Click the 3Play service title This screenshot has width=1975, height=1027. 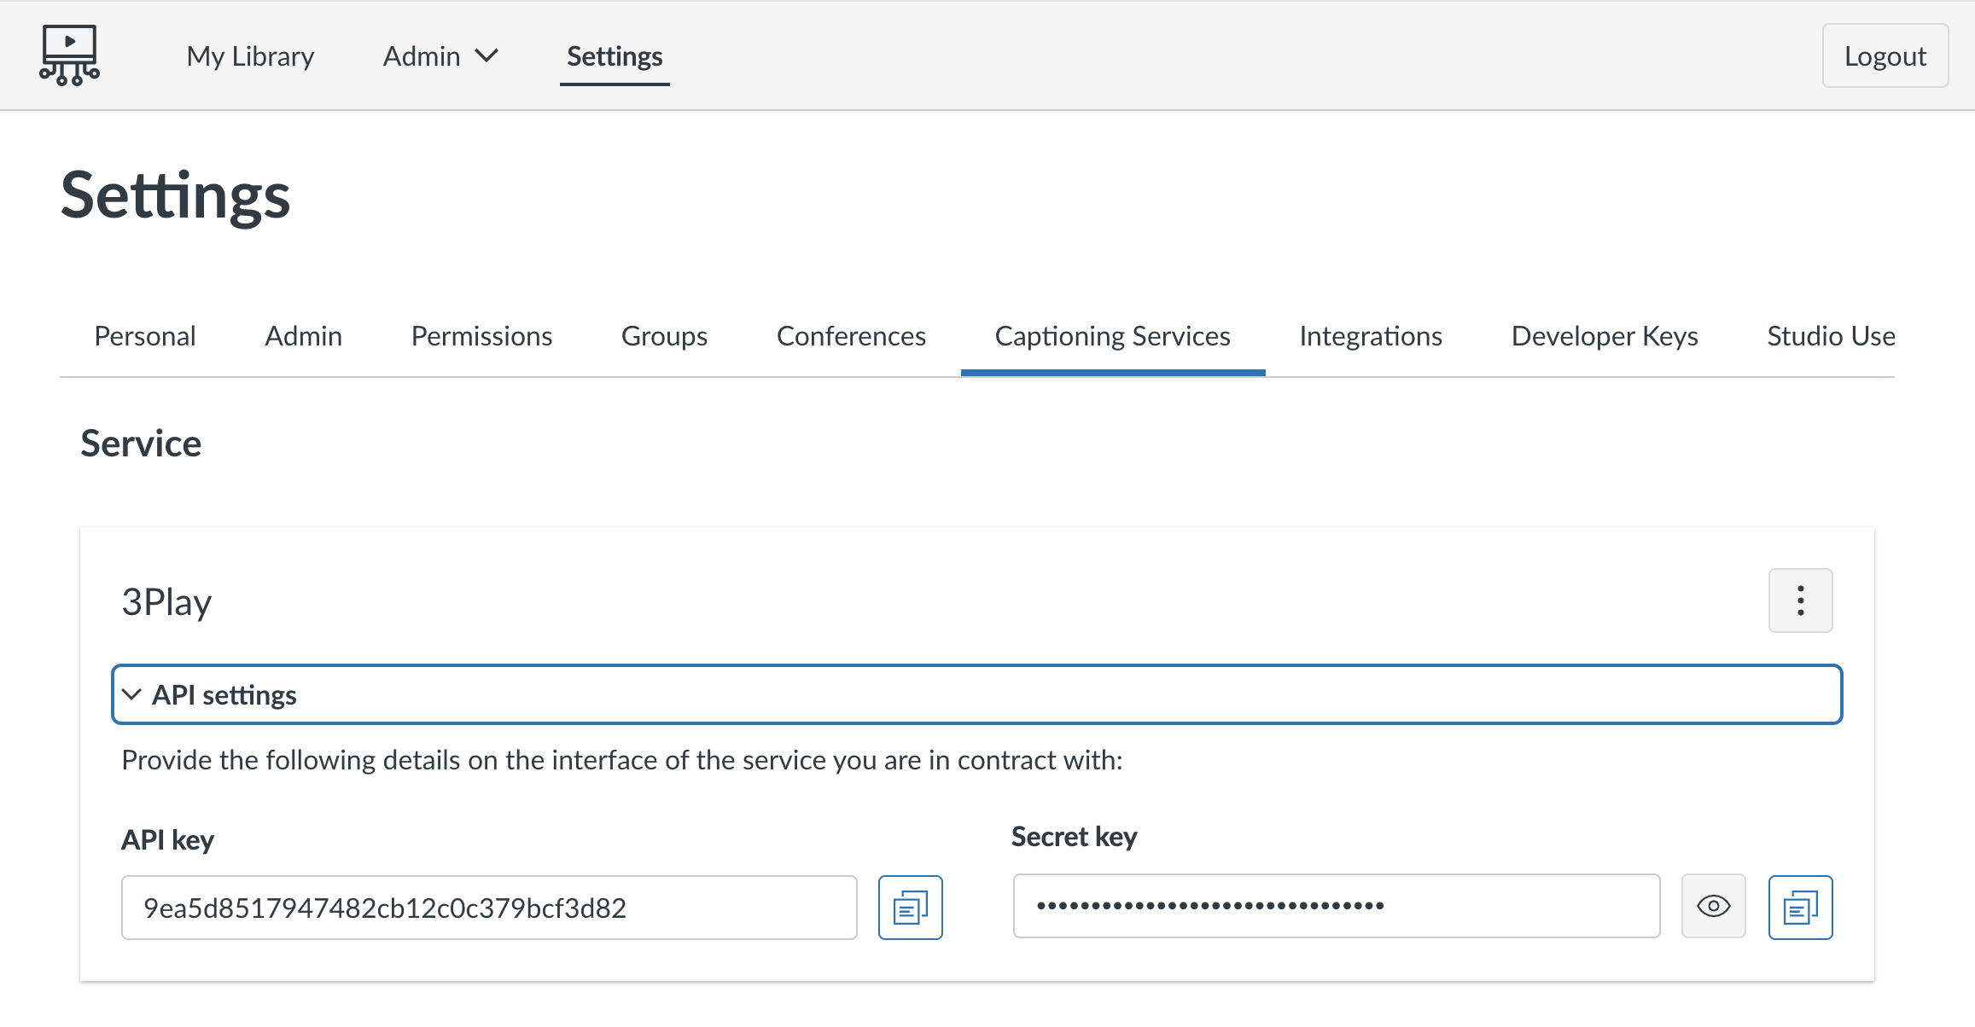(166, 602)
